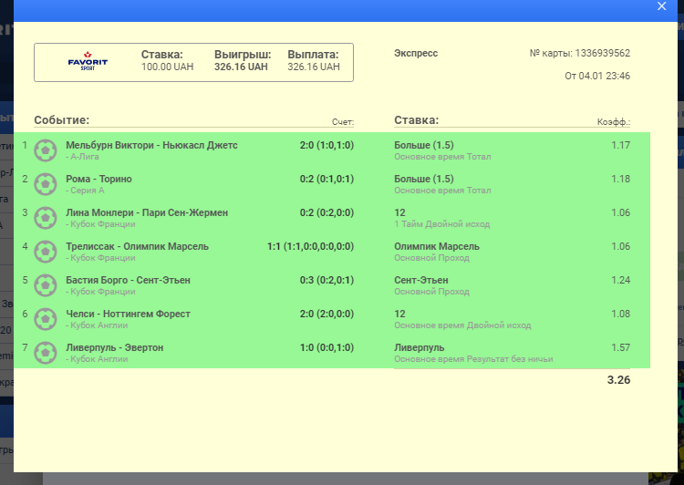
Task: Click Серия А league label
Action: point(85,191)
